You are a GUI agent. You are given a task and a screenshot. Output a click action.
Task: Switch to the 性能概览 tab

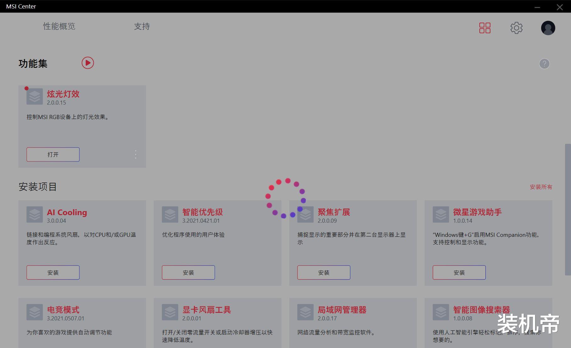point(59,26)
